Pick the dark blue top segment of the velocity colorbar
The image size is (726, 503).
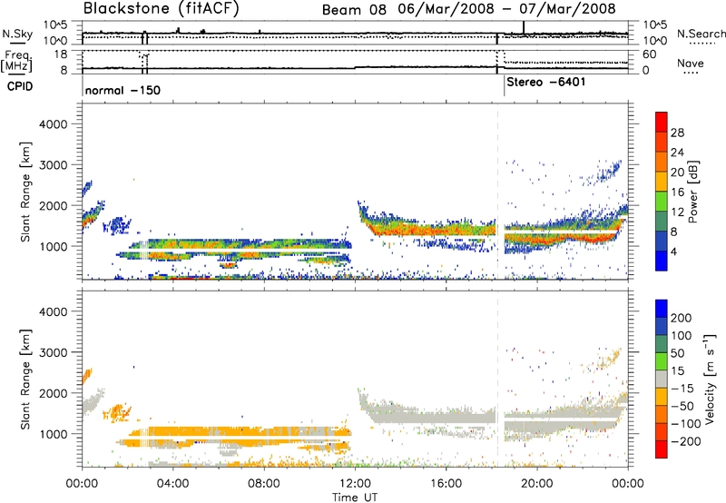(662, 309)
